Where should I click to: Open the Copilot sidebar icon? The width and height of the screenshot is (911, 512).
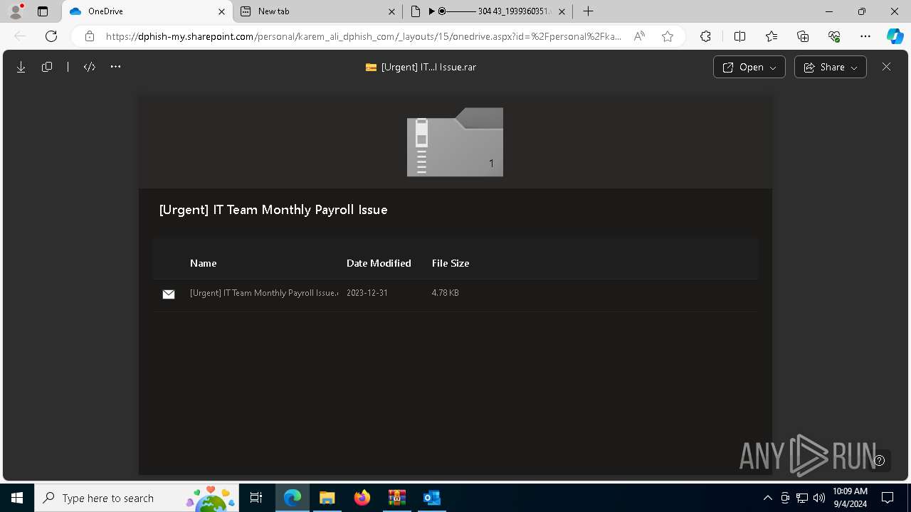895,36
